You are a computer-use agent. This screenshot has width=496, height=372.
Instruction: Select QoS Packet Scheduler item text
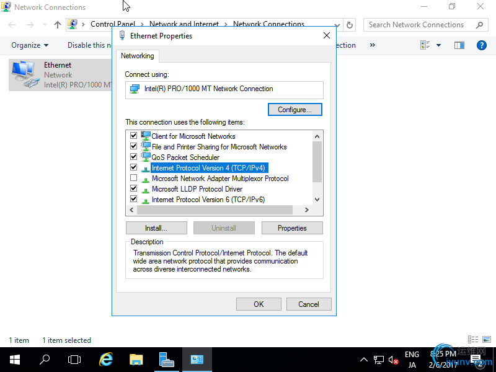tap(185, 157)
